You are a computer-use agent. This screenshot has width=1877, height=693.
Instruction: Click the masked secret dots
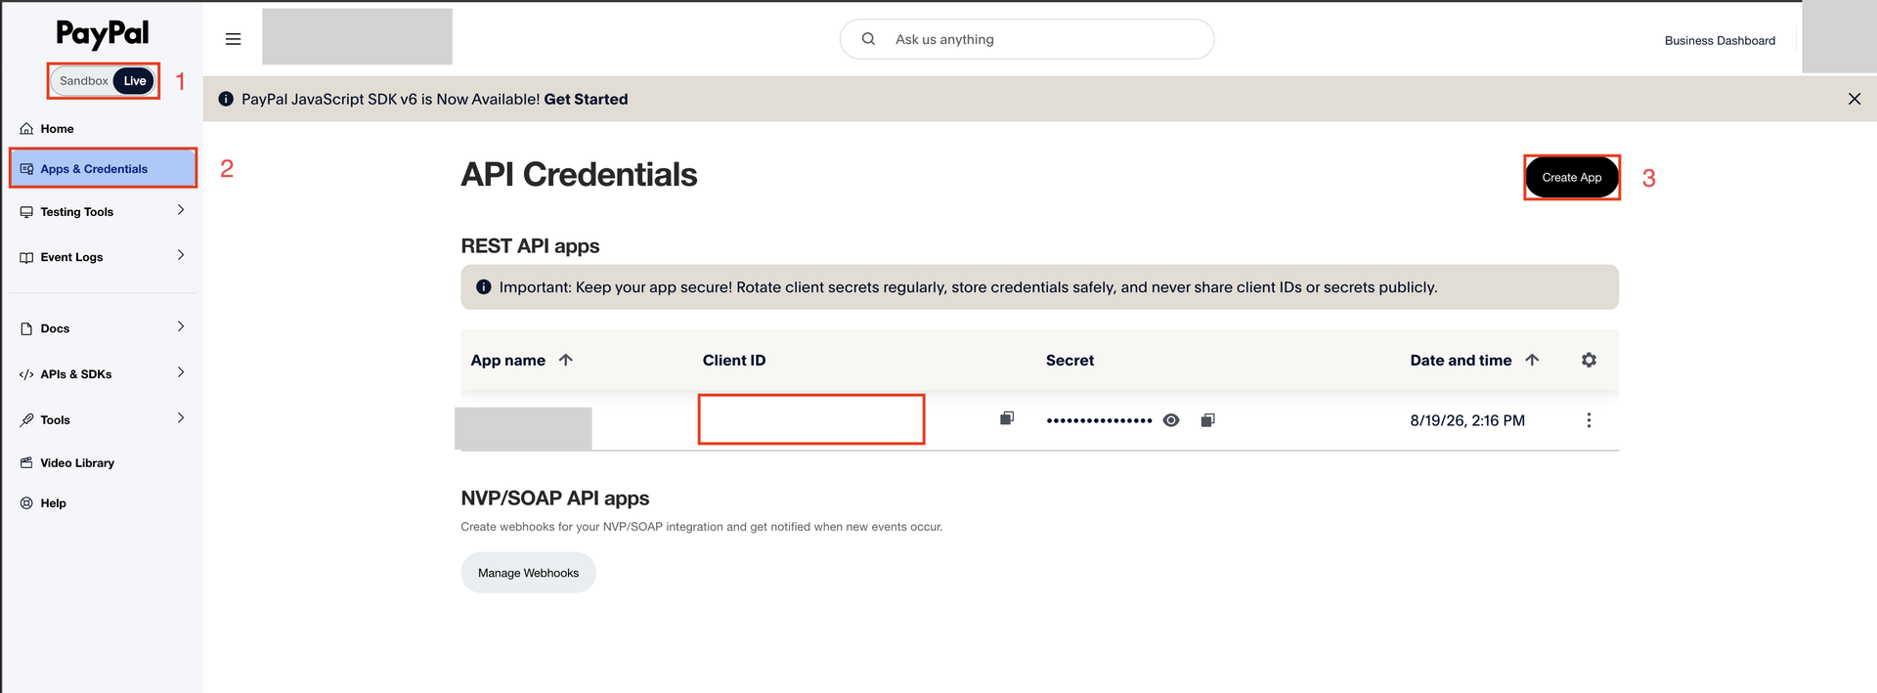tap(1099, 420)
